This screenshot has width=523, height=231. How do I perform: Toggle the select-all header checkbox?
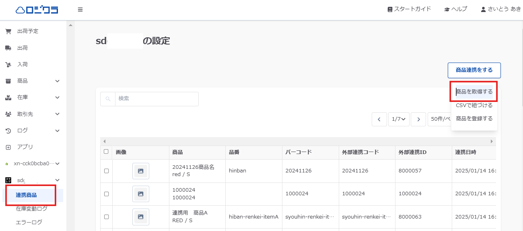coord(106,152)
